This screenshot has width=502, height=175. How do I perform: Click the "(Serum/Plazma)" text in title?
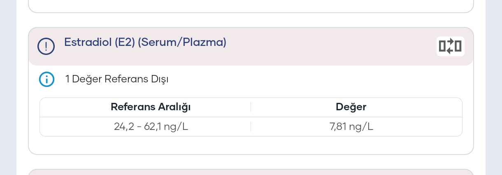click(x=182, y=42)
